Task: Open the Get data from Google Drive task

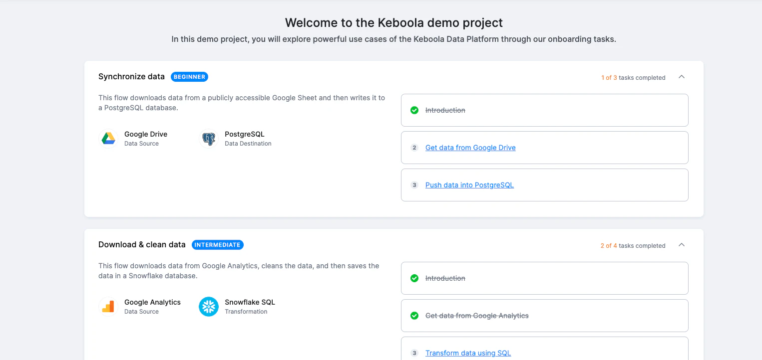Action: 470,148
